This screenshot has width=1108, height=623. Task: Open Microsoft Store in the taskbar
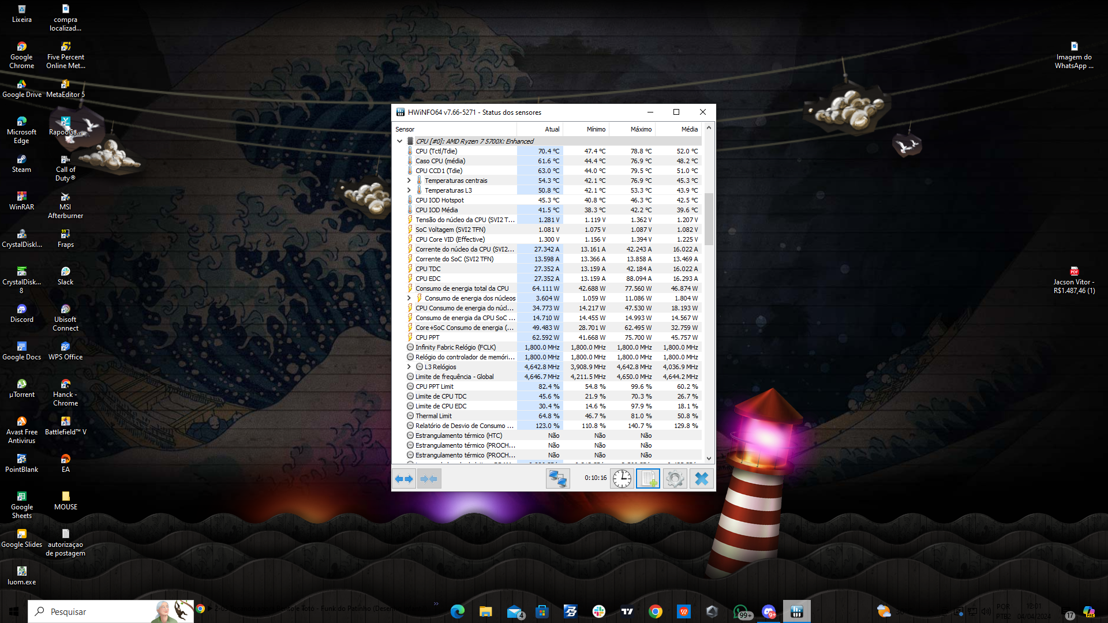[x=542, y=611]
